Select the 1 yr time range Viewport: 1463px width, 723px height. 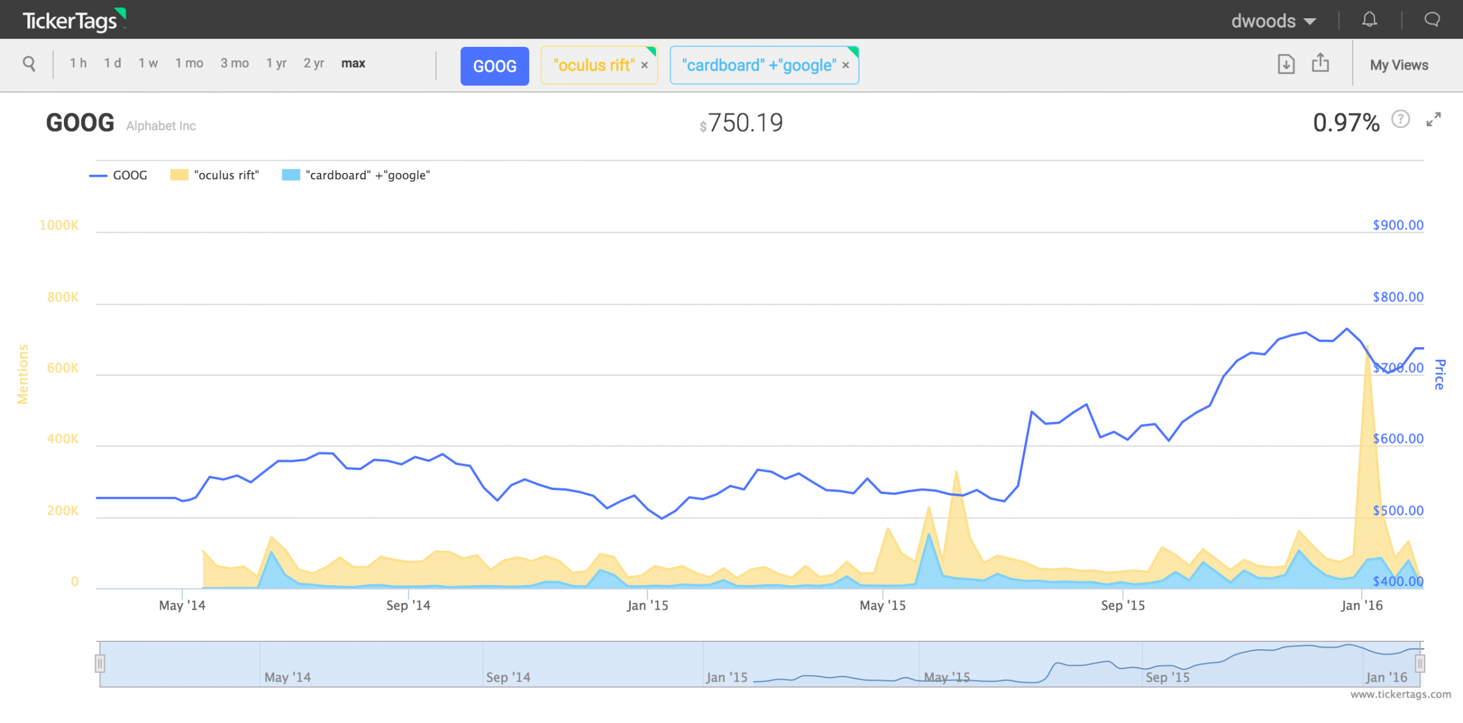pos(276,63)
